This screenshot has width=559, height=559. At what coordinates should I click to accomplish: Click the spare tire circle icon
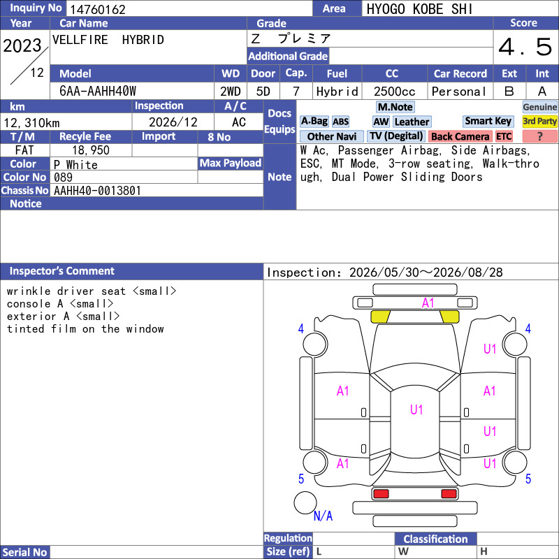pos(305,502)
